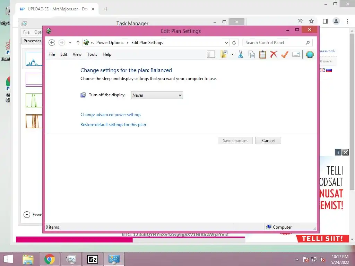The width and height of the screenshot is (355, 266).
Task: Click the Cancel button
Action: 268,141
